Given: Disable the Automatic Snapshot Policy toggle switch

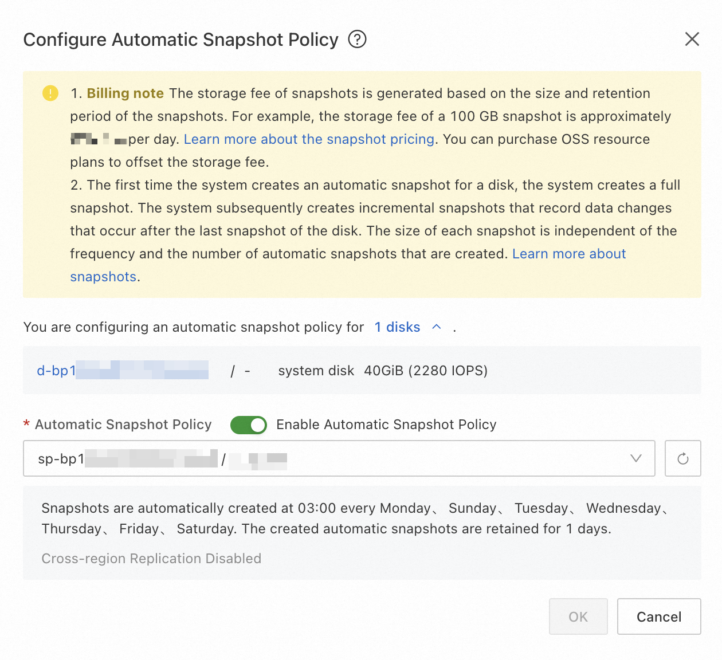Looking at the screenshot, I should click(248, 425).
